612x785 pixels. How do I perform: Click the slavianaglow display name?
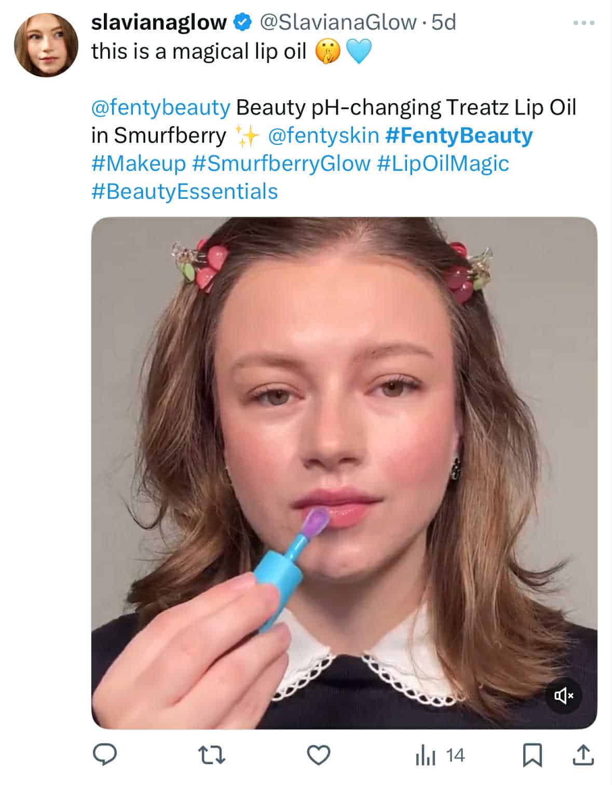159,22
